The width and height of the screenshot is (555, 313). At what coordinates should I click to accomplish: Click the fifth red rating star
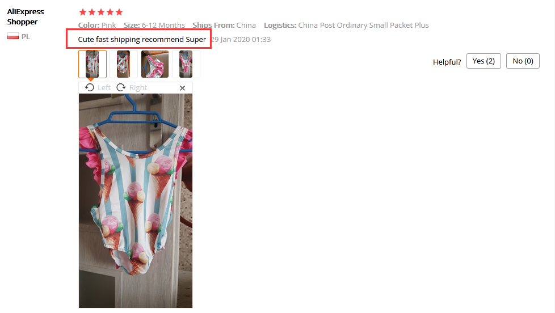(x=119, y=12)
